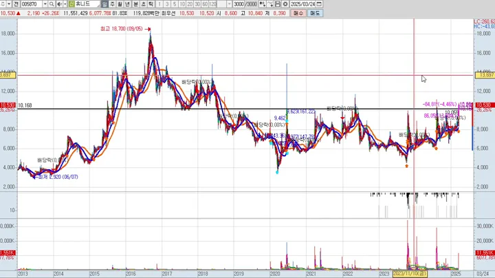Image resolution: width=495 pixels, height=278 pixels.
Task: Select the 10 interval button
Action: (x=182, y=4)
